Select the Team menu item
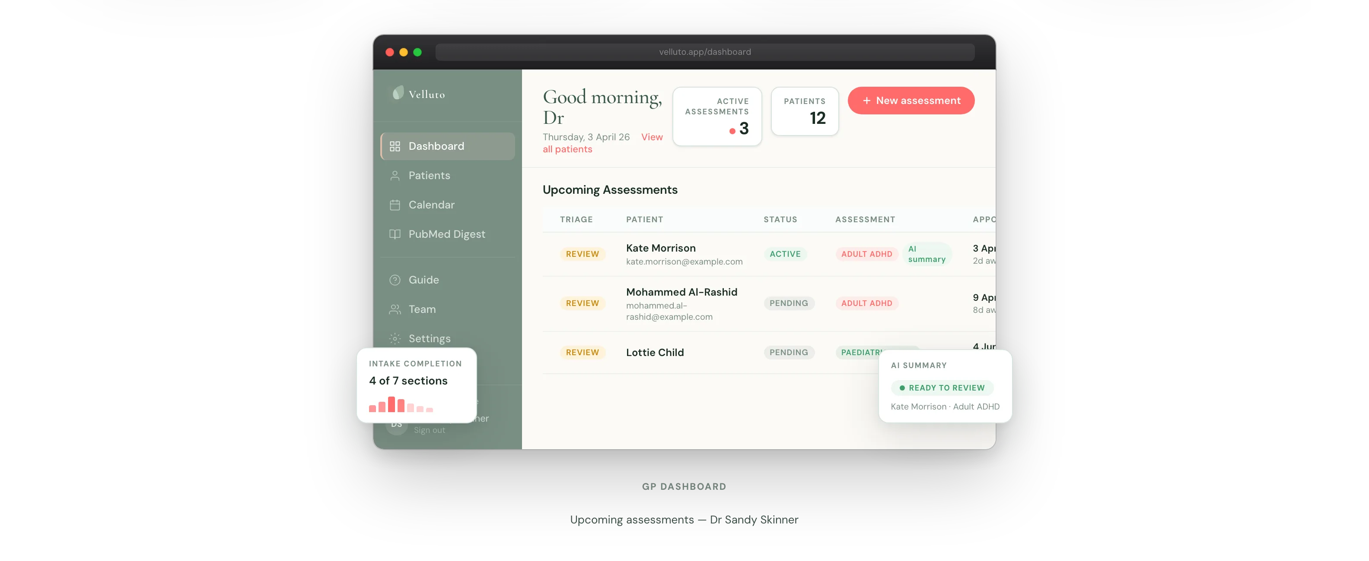1369x561 pixels. [448, 309]
